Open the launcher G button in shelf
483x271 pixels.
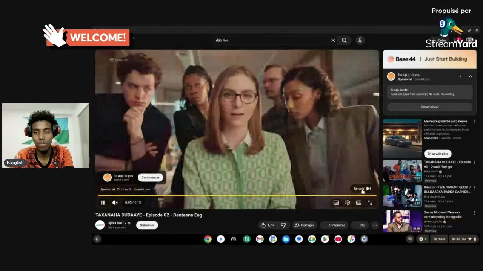(x=97, y=239)
